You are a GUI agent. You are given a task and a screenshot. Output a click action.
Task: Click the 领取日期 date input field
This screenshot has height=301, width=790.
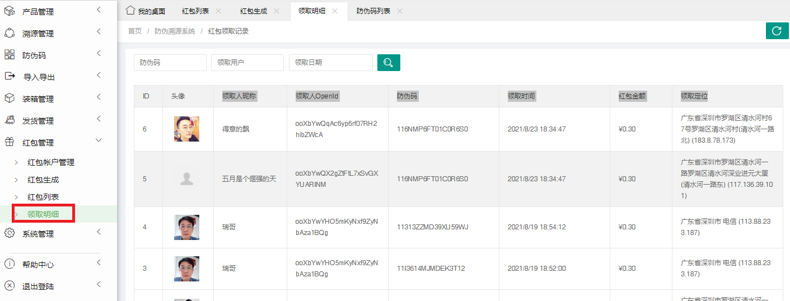tap(330, 63)
